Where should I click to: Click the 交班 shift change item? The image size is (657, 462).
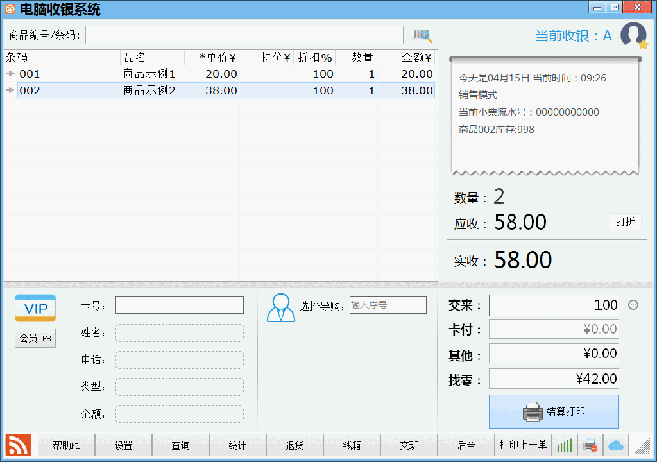tap(409, 444)
